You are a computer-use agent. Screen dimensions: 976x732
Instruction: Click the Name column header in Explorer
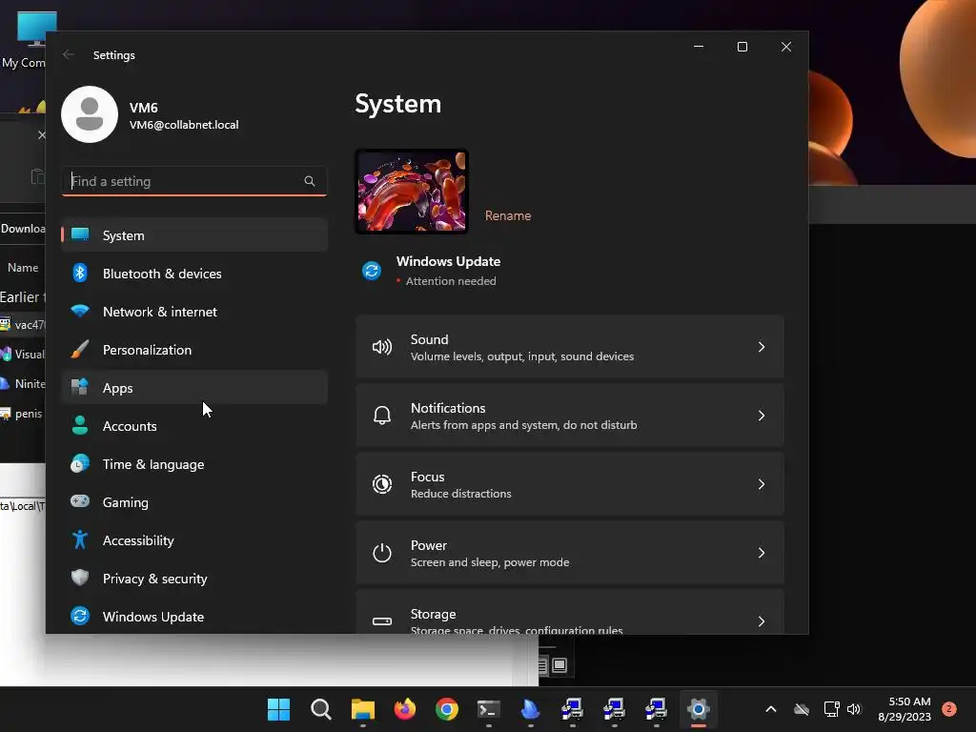pyautogui.click(x=23, y=268)
